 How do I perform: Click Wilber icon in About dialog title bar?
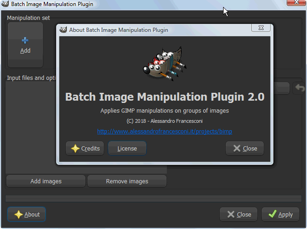pos(63,30)
